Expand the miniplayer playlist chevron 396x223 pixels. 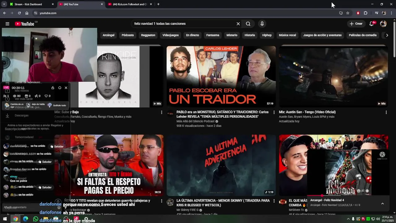[x=382, y=203]
